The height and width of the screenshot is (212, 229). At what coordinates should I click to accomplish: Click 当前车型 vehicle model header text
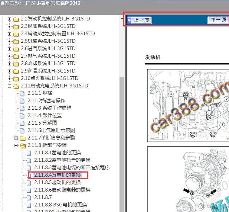(x=40, y=3)
